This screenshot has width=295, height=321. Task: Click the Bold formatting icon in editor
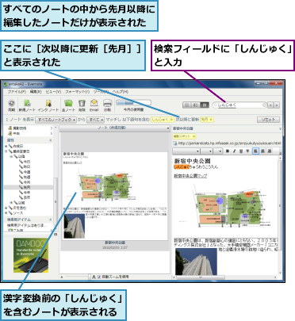pyautogui.click(x=228, y=151)
